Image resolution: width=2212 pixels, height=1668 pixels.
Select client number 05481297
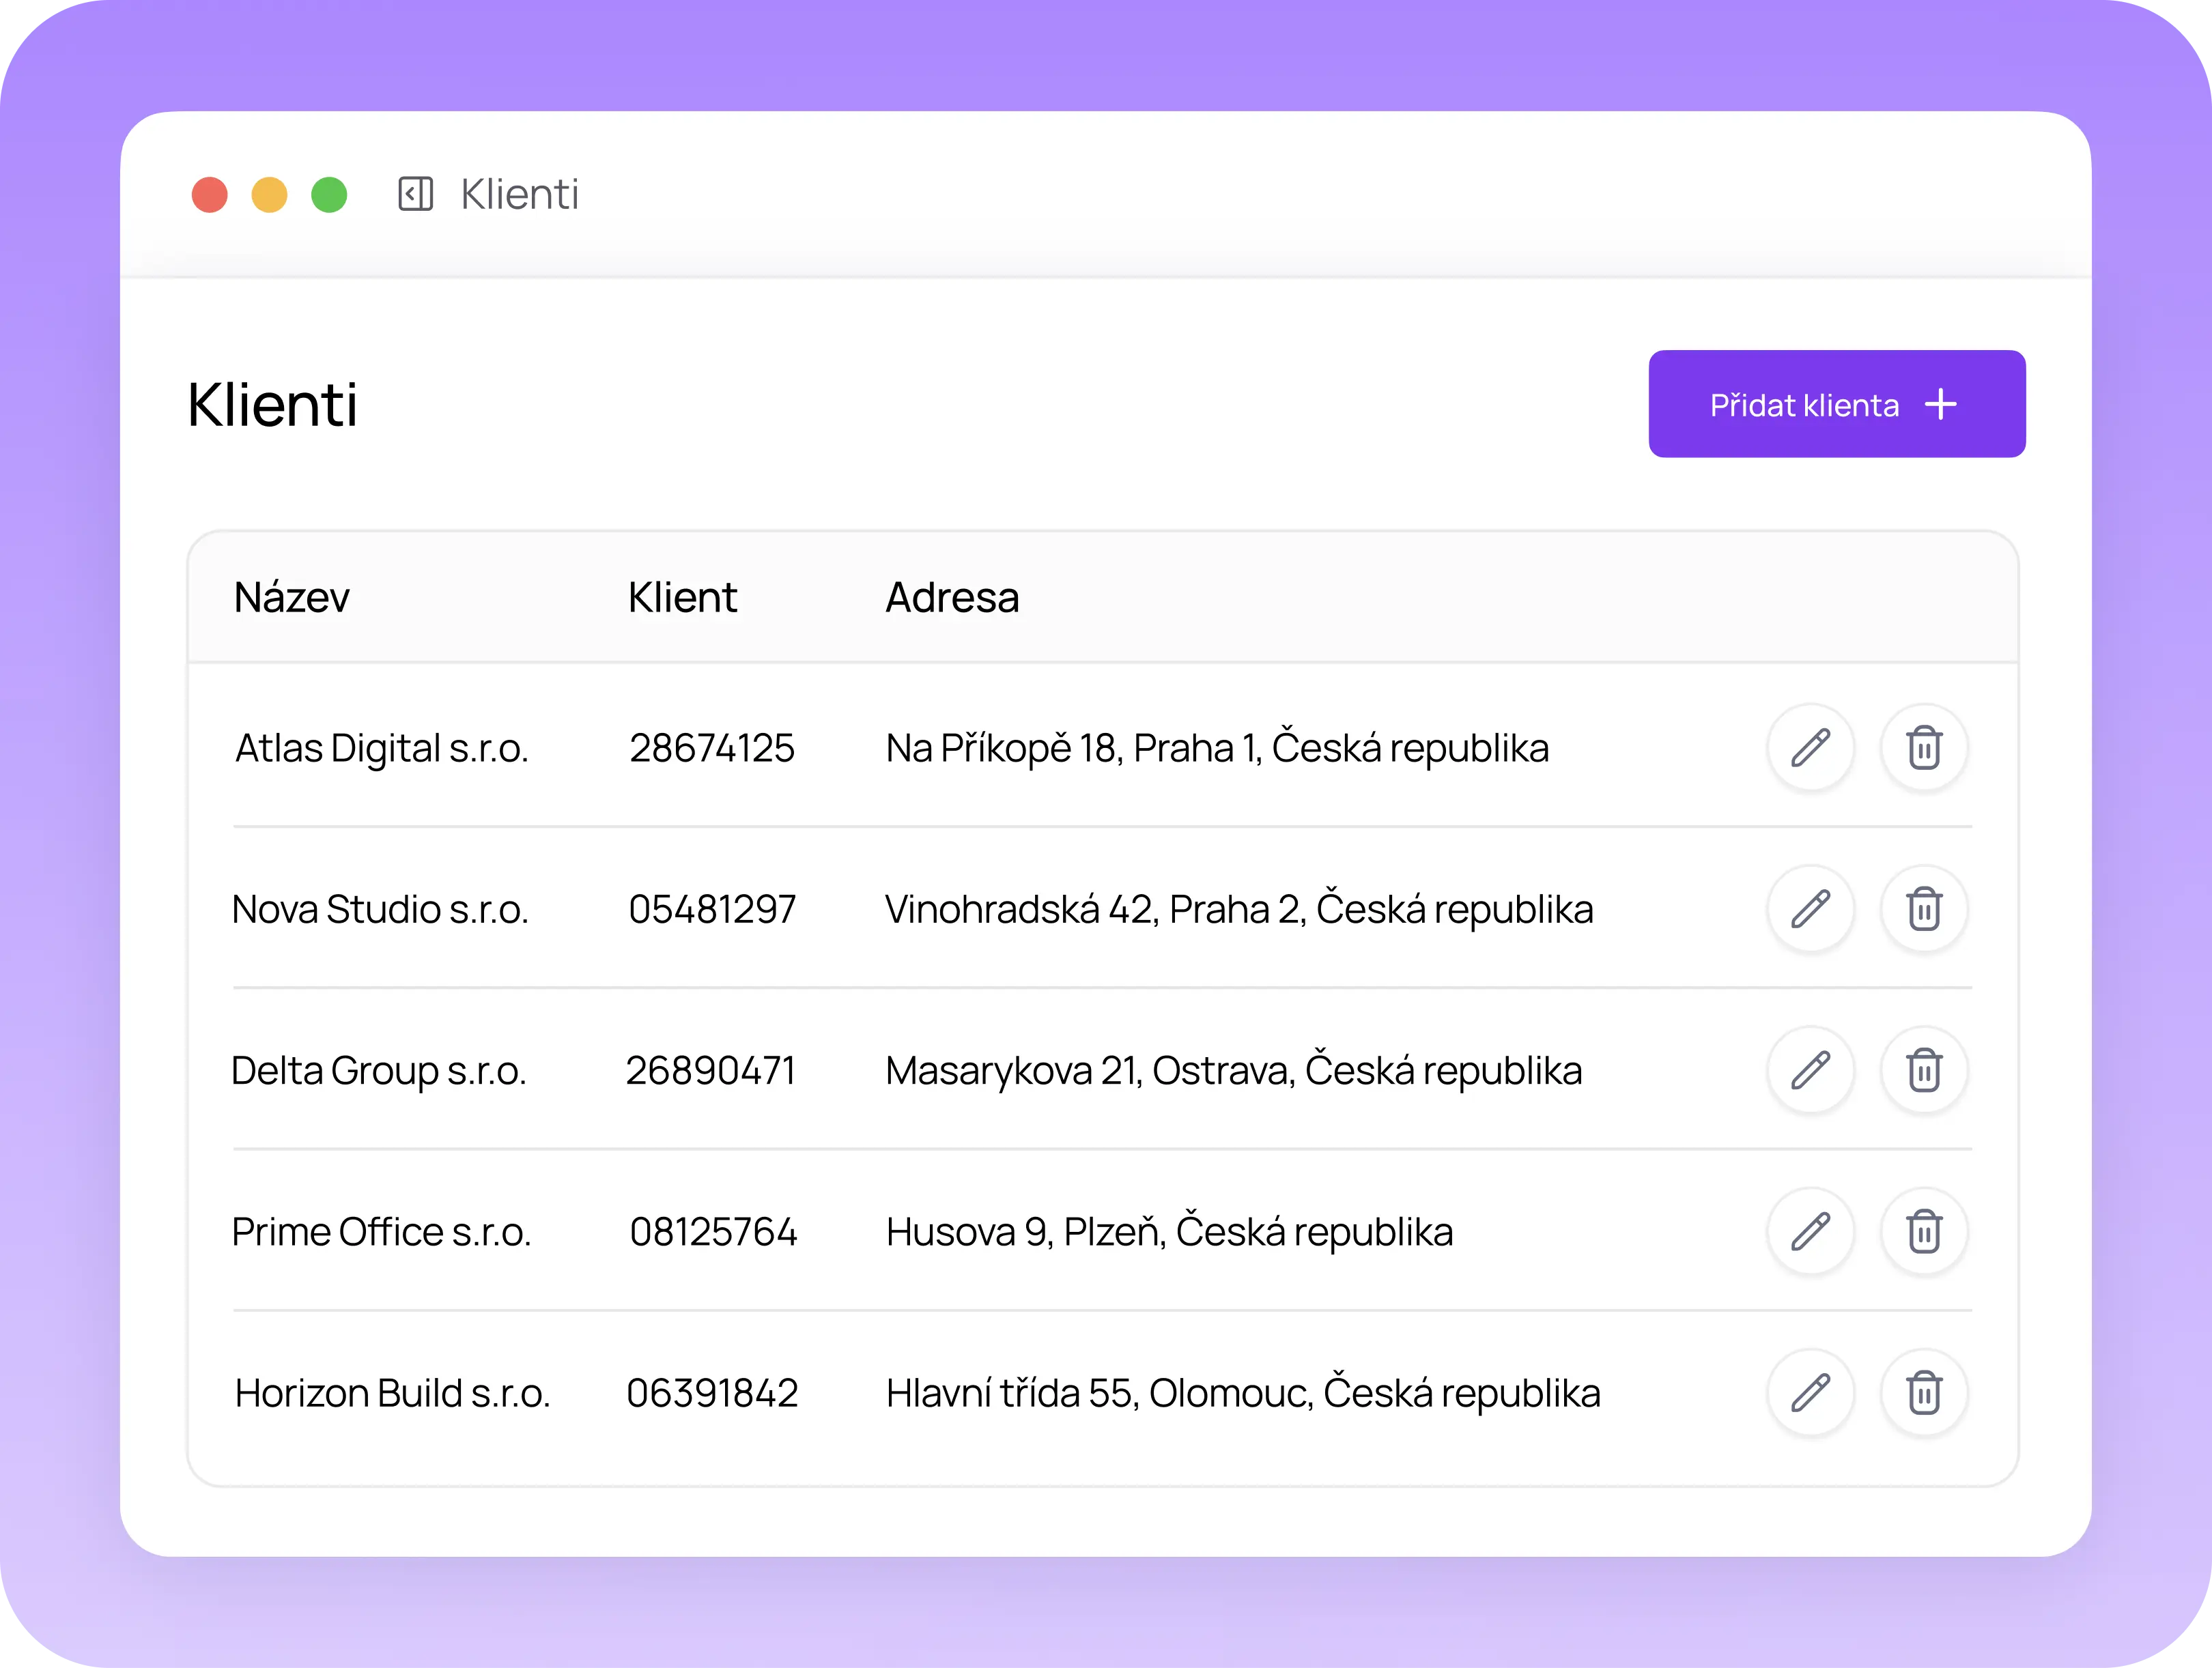click(x=712, y=910)
